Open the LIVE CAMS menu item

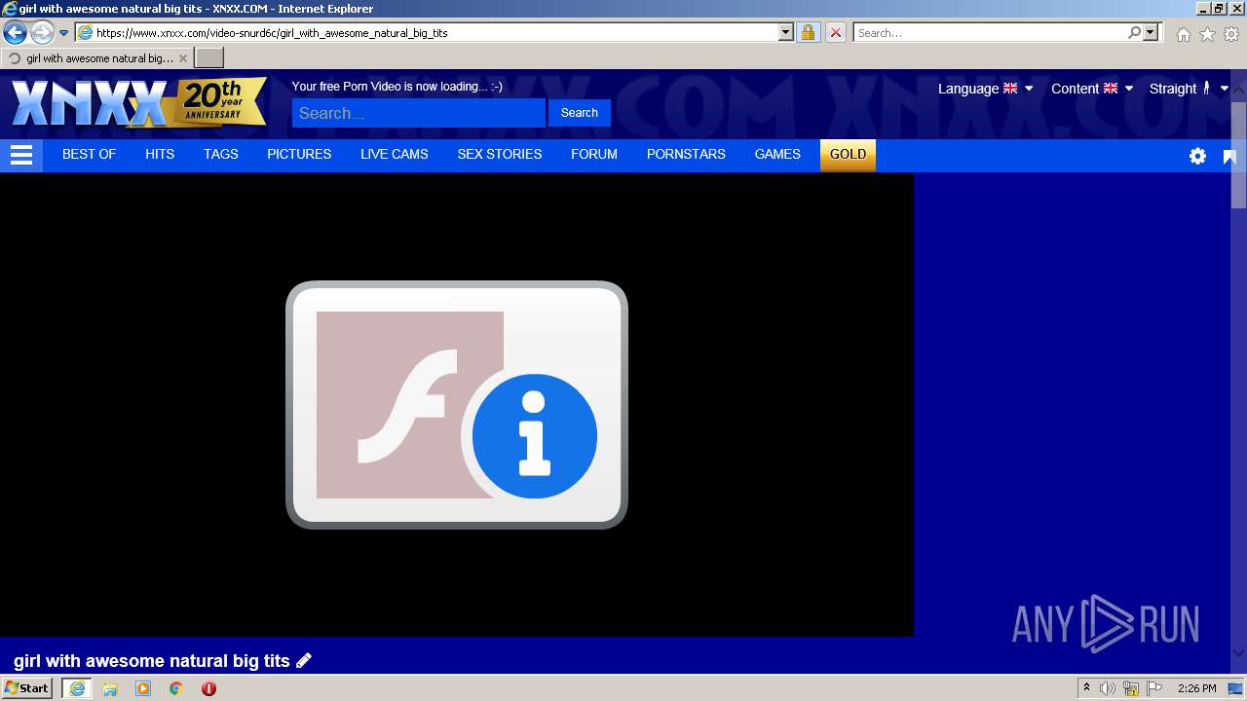click(395, 154)
